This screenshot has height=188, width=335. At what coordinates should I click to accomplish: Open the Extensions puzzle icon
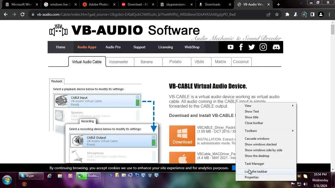[287, 15]
